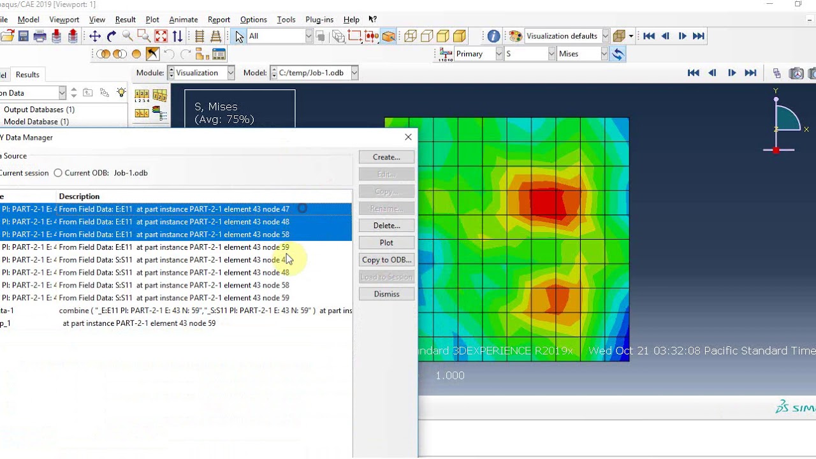Click the selection arrow tool icon

pyautogui.click(x=239, y=36)
